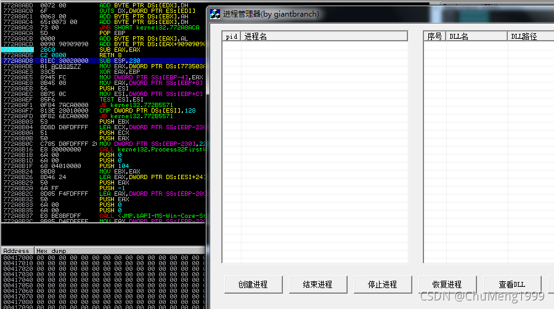Select the CMP DWORD PTR DS:[ESI],128 line
Viewport: 554px width, 309px height.
pyautogui.click(x=103, y=110)
